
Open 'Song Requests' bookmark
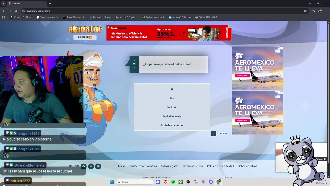[48, 17]
